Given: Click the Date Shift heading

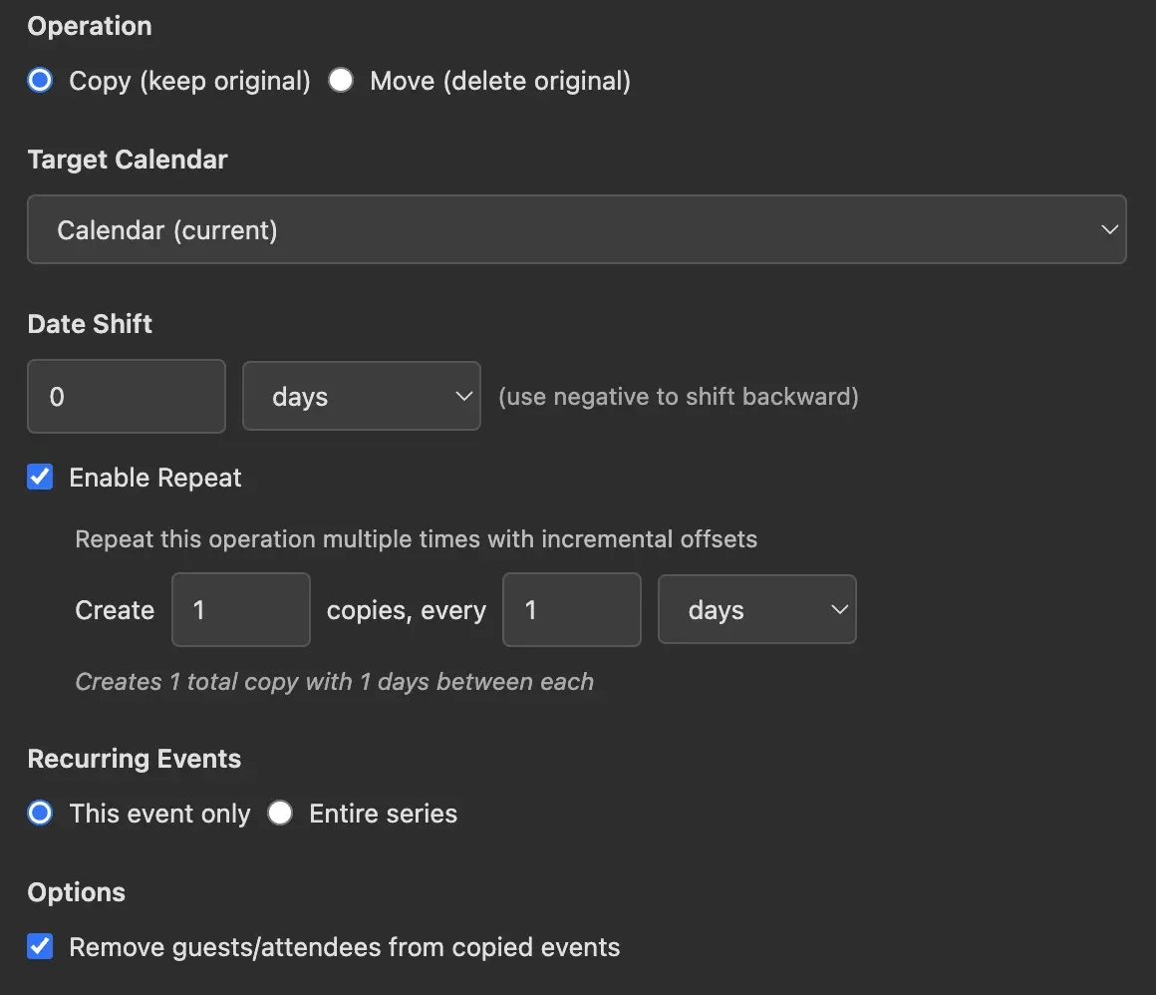Looking at the screenshot, I should click(x=90, y=324).
